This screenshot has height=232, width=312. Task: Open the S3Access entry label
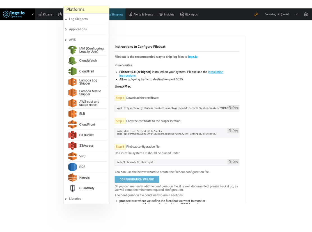click(x=86, y=145)
